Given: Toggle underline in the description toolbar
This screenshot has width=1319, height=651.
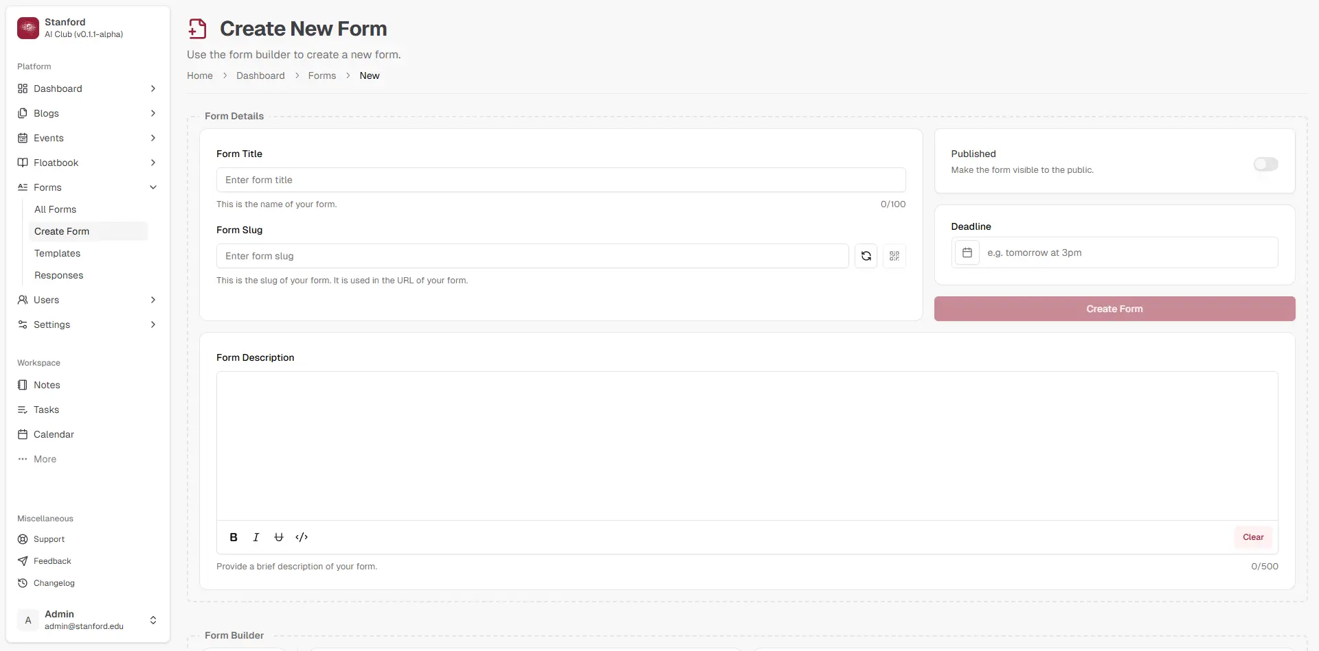Looking at the screenshot, I should pos(278,536).
